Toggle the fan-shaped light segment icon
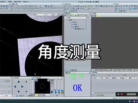The width and height of the screenshot is (138, 103). coord(52,80)
